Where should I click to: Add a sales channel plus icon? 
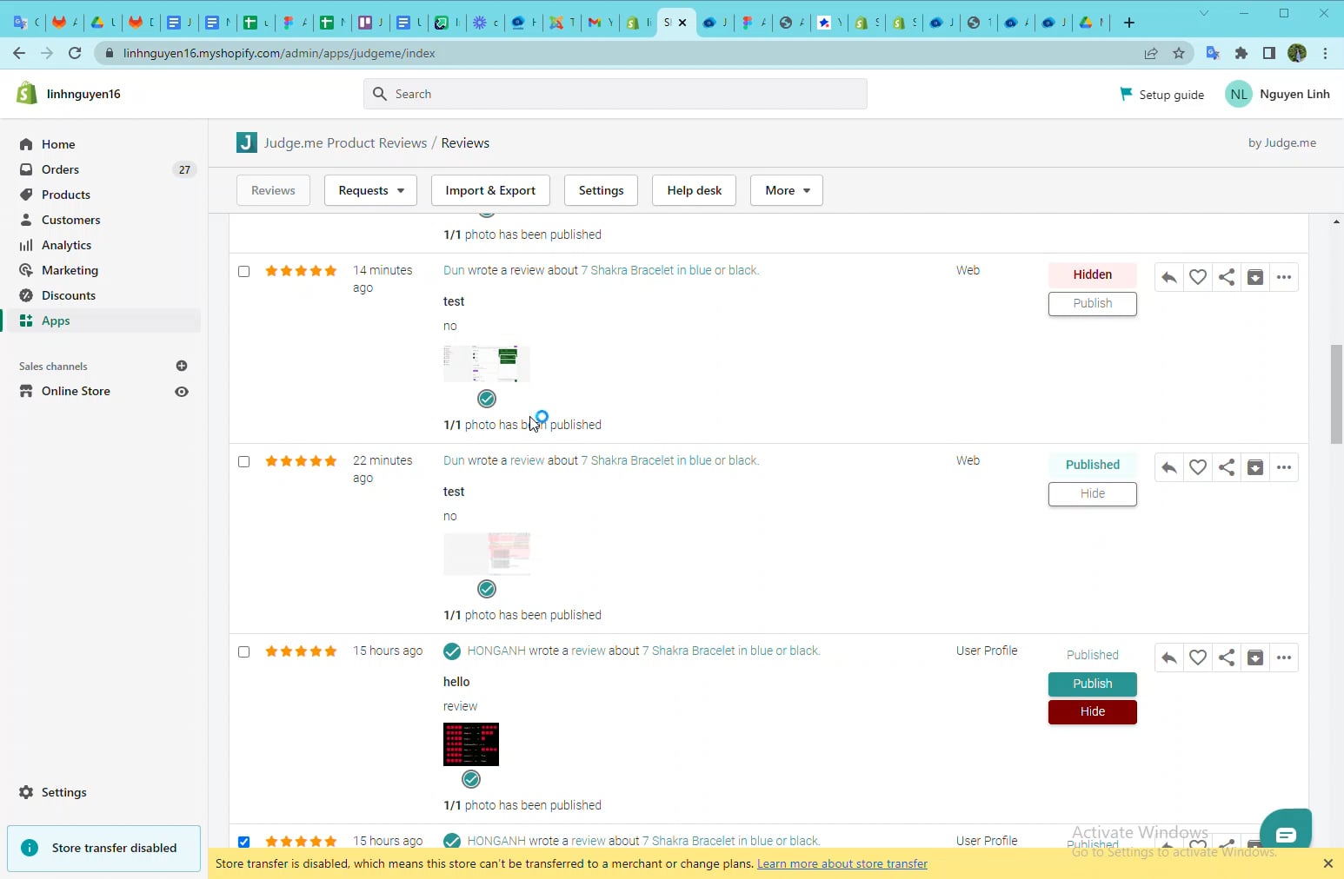(x=182, y=366)
